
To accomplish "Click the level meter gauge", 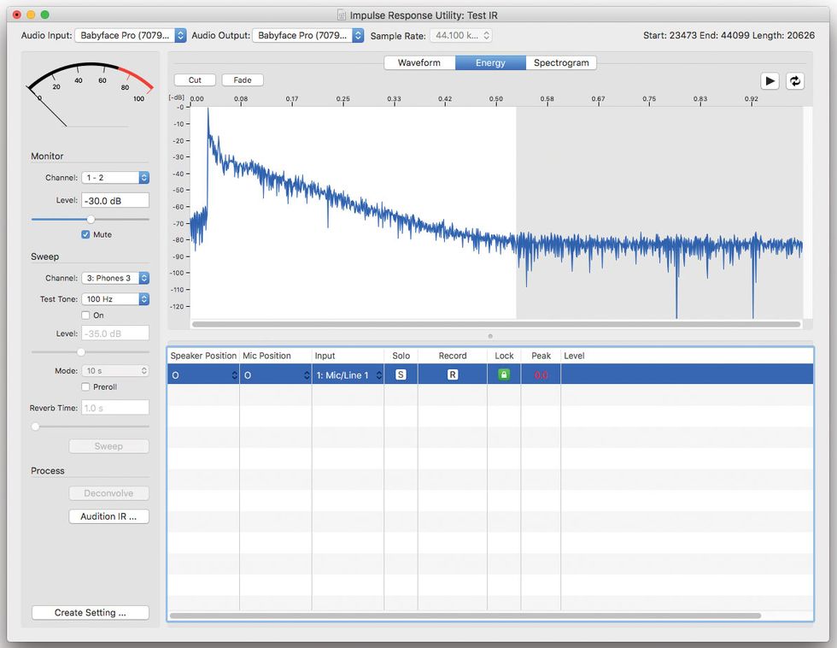I will point(90,92).
